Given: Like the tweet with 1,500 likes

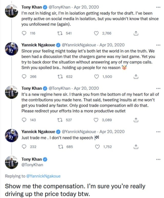Looking at the screenshot, I should 97,77.
